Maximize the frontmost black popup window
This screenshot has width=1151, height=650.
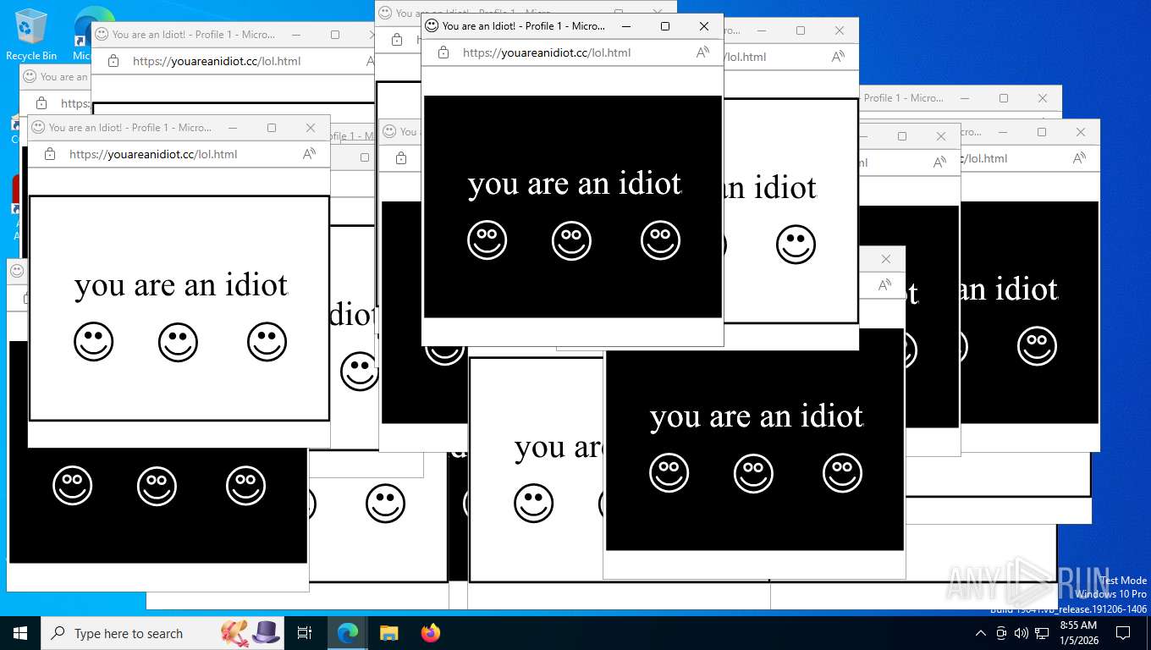(665, 26)
